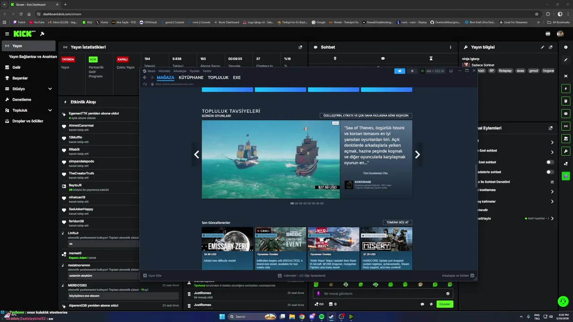The height and width of the screenshot is (322, 573).
Task: Open Steam account dropdown exe
Action: click(x=433, y=71)
